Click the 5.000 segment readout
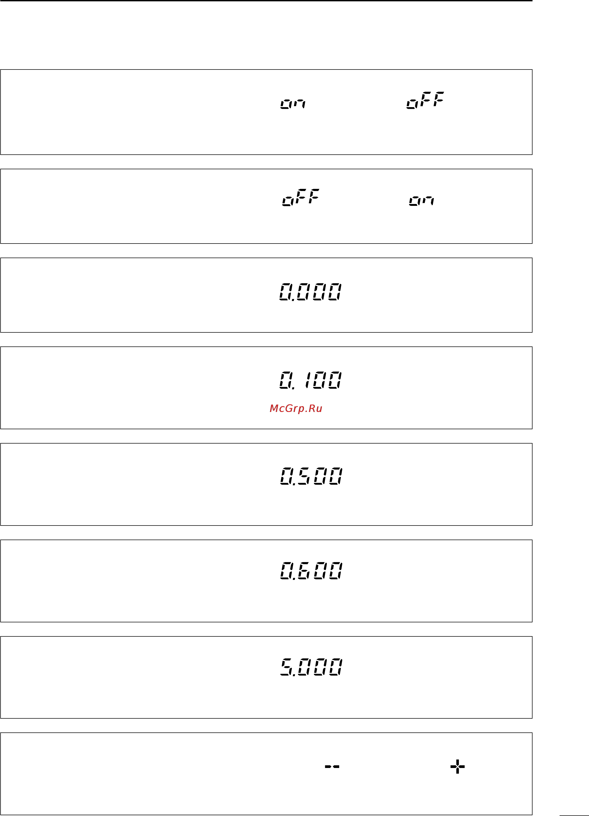This screenshot has width=589, height=816. click(311, 667)
